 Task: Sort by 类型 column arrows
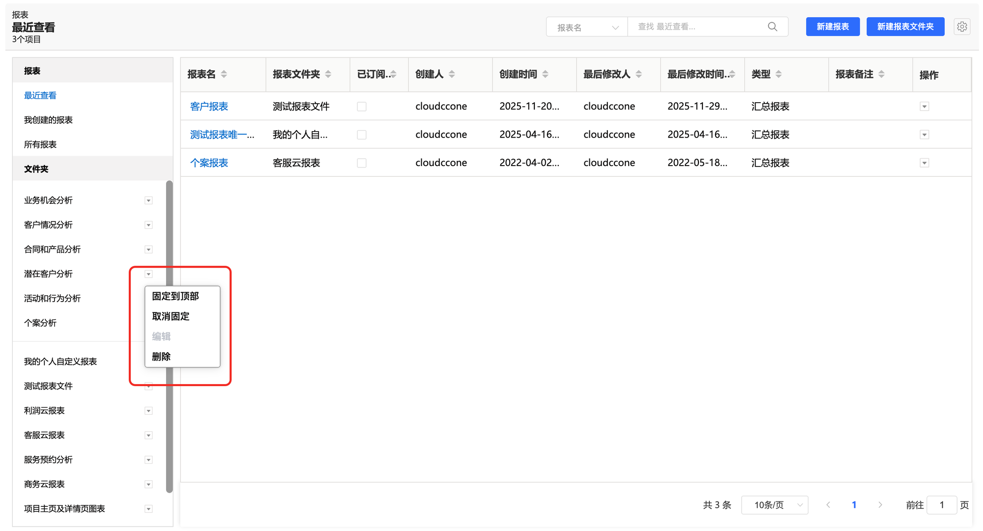(779, 74)
